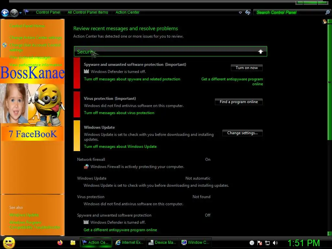Click the grey Forward navigation arrow

[14, 13]
